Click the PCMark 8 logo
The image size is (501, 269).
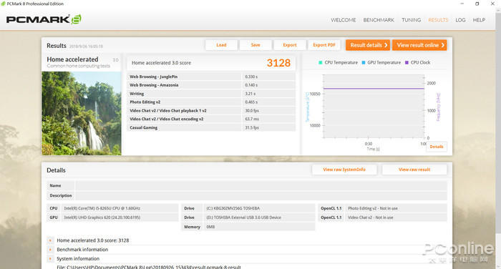44,19
